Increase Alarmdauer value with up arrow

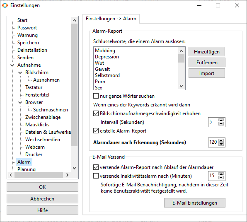(221, 140)
